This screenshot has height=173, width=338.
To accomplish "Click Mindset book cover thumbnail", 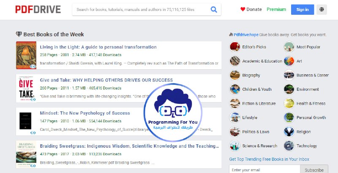I will coord(25,121).
